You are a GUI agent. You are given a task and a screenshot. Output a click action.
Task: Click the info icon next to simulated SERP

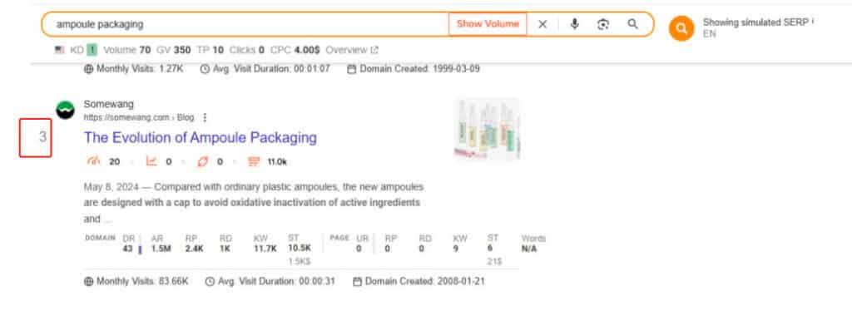point(812,22)
